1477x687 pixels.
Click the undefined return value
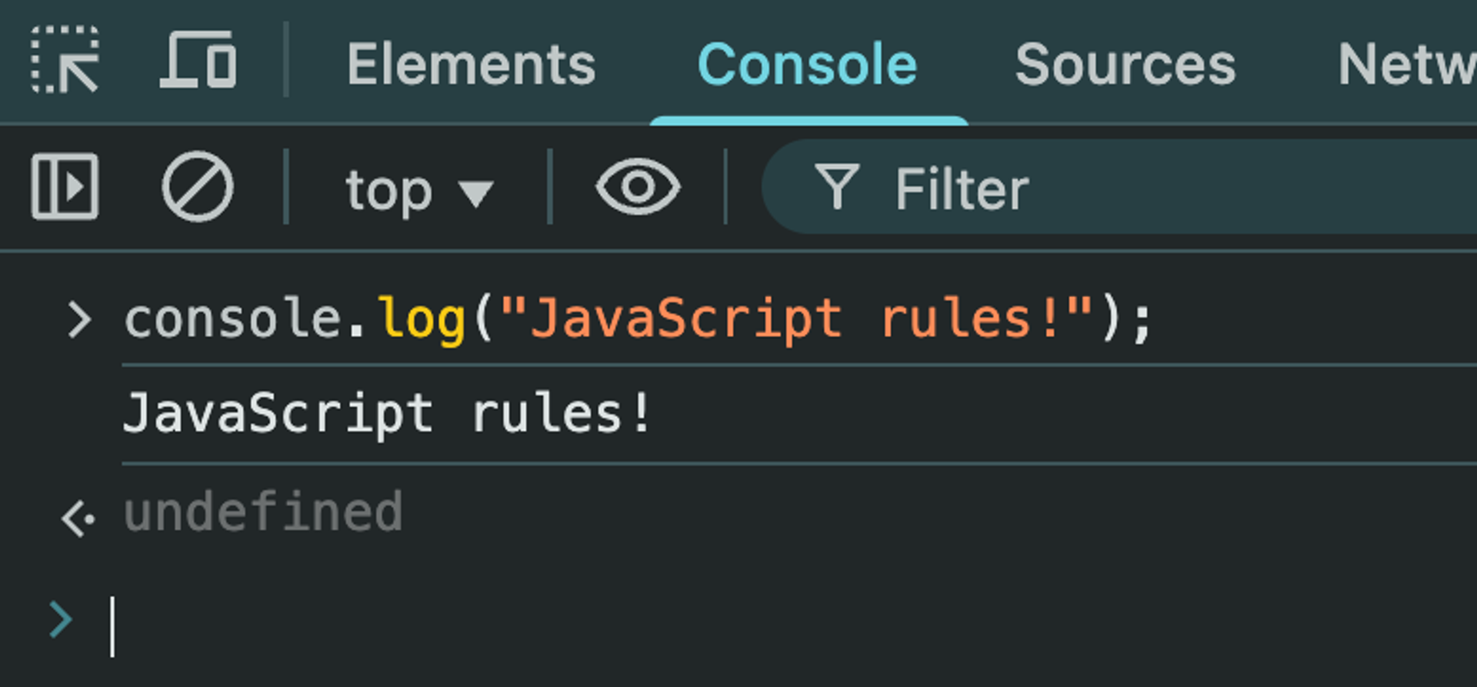[263, 512]
